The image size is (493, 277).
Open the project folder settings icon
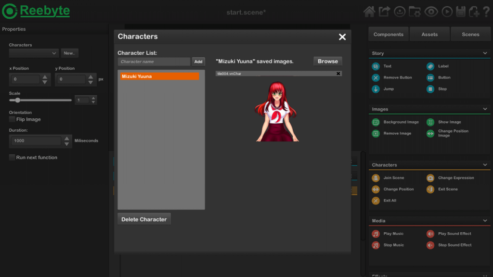tap(415, 12)
